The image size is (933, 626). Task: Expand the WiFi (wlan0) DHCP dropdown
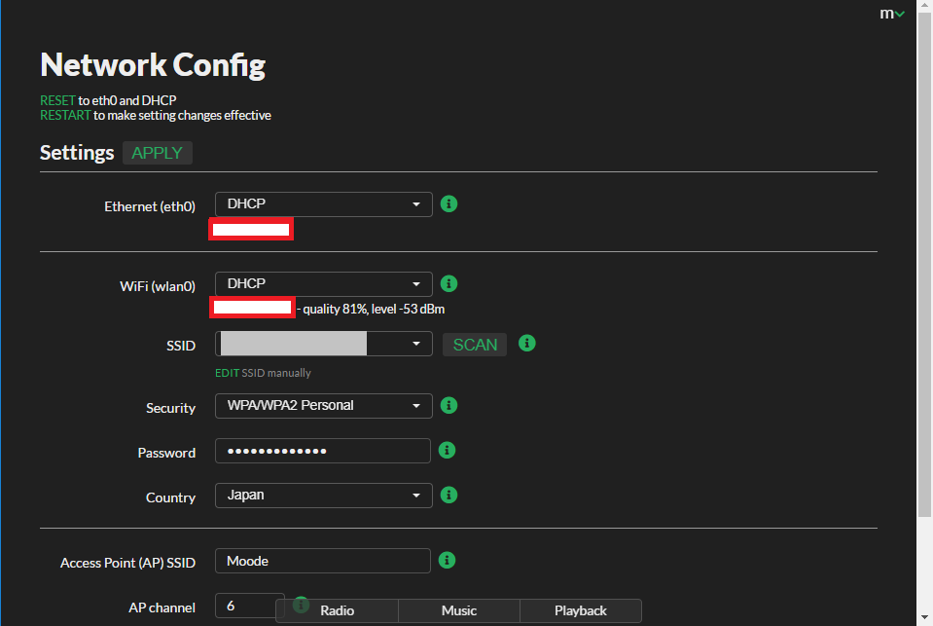pyautogui.click(x=324, y=284)
